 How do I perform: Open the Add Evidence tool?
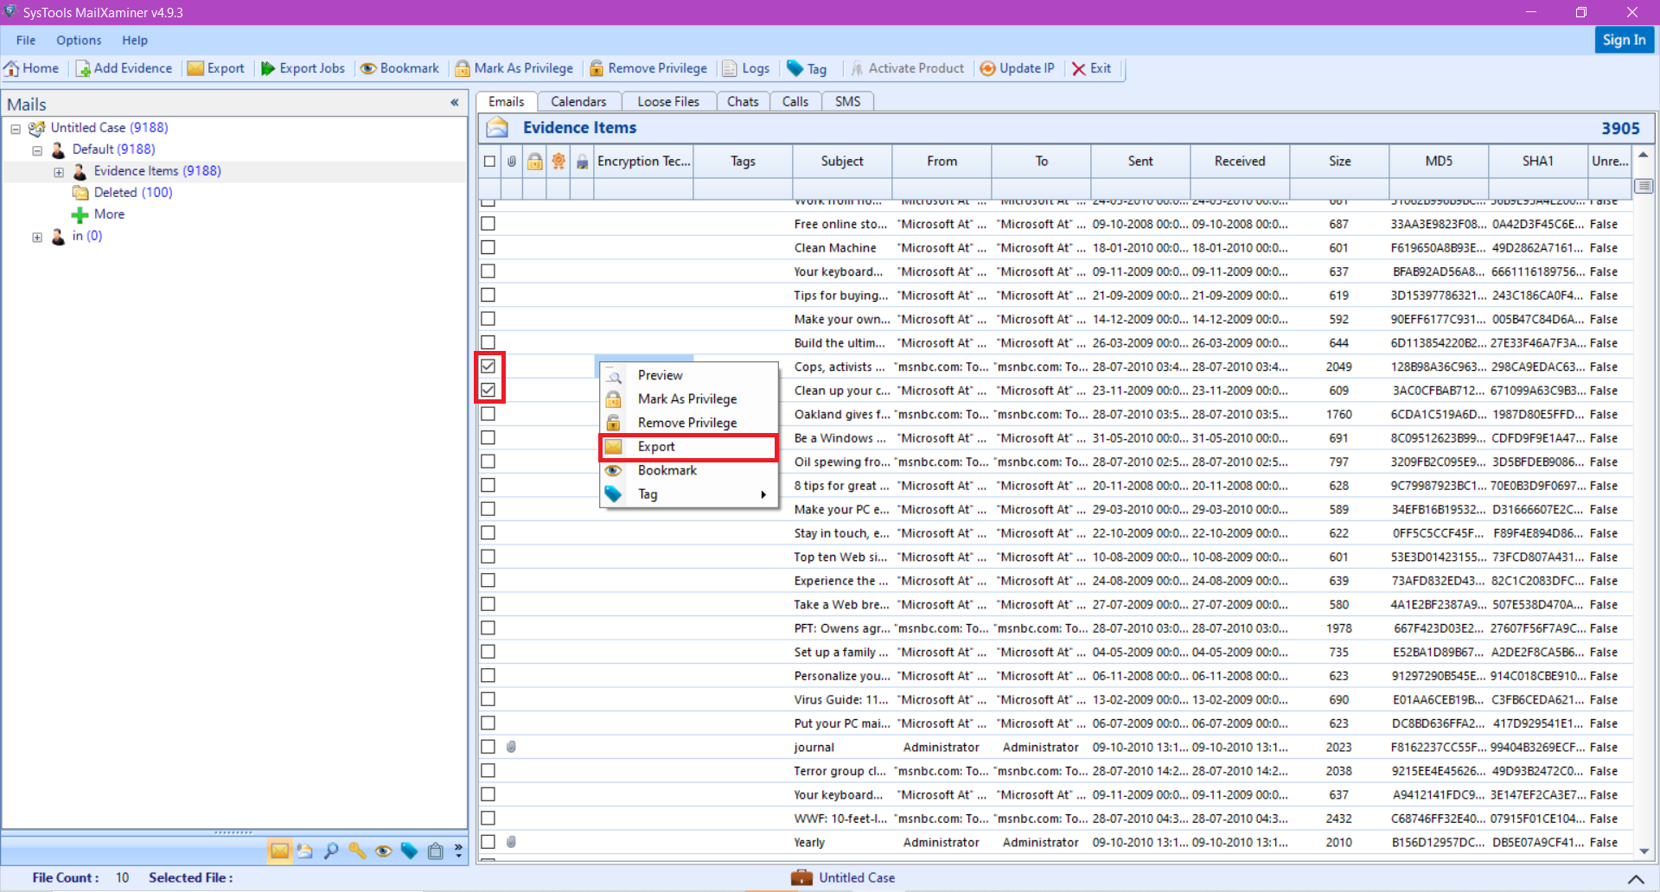click(x=124, y=68)
